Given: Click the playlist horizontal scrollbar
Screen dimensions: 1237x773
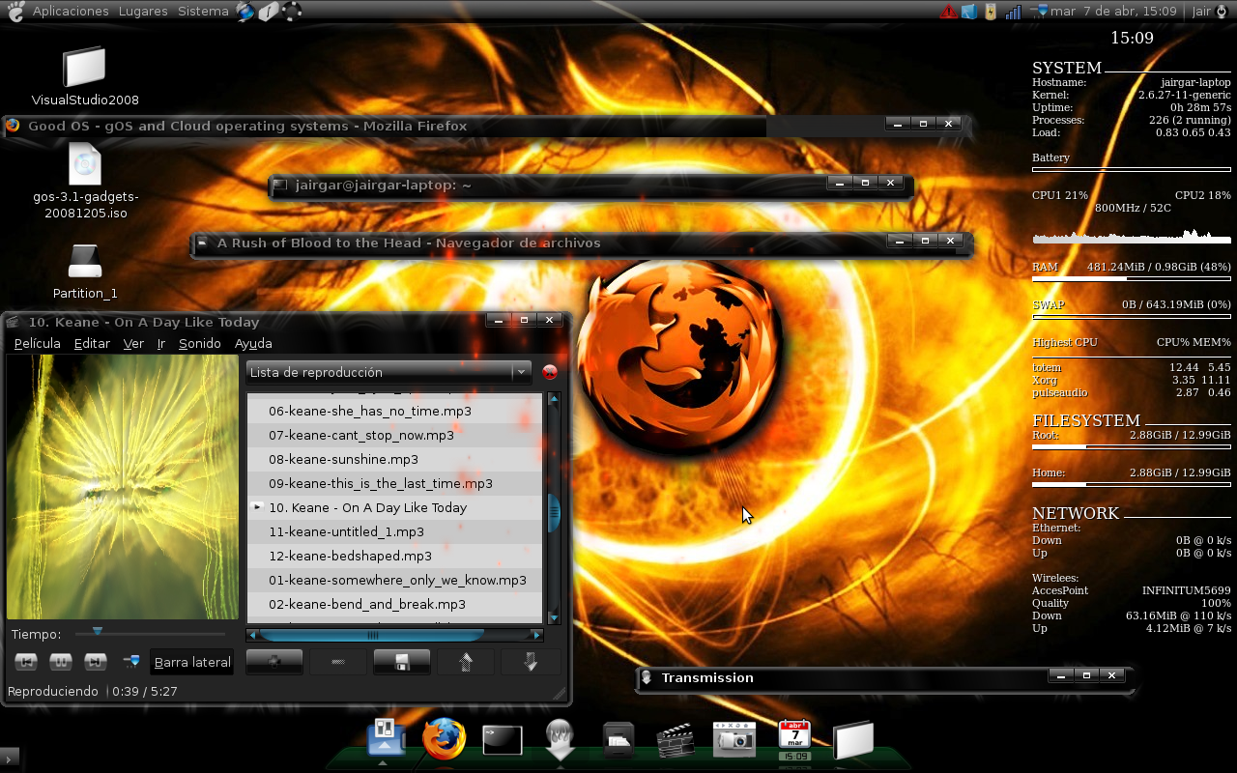Looking at the screenshot, I should pyautogui.click(x=372, y=635).
